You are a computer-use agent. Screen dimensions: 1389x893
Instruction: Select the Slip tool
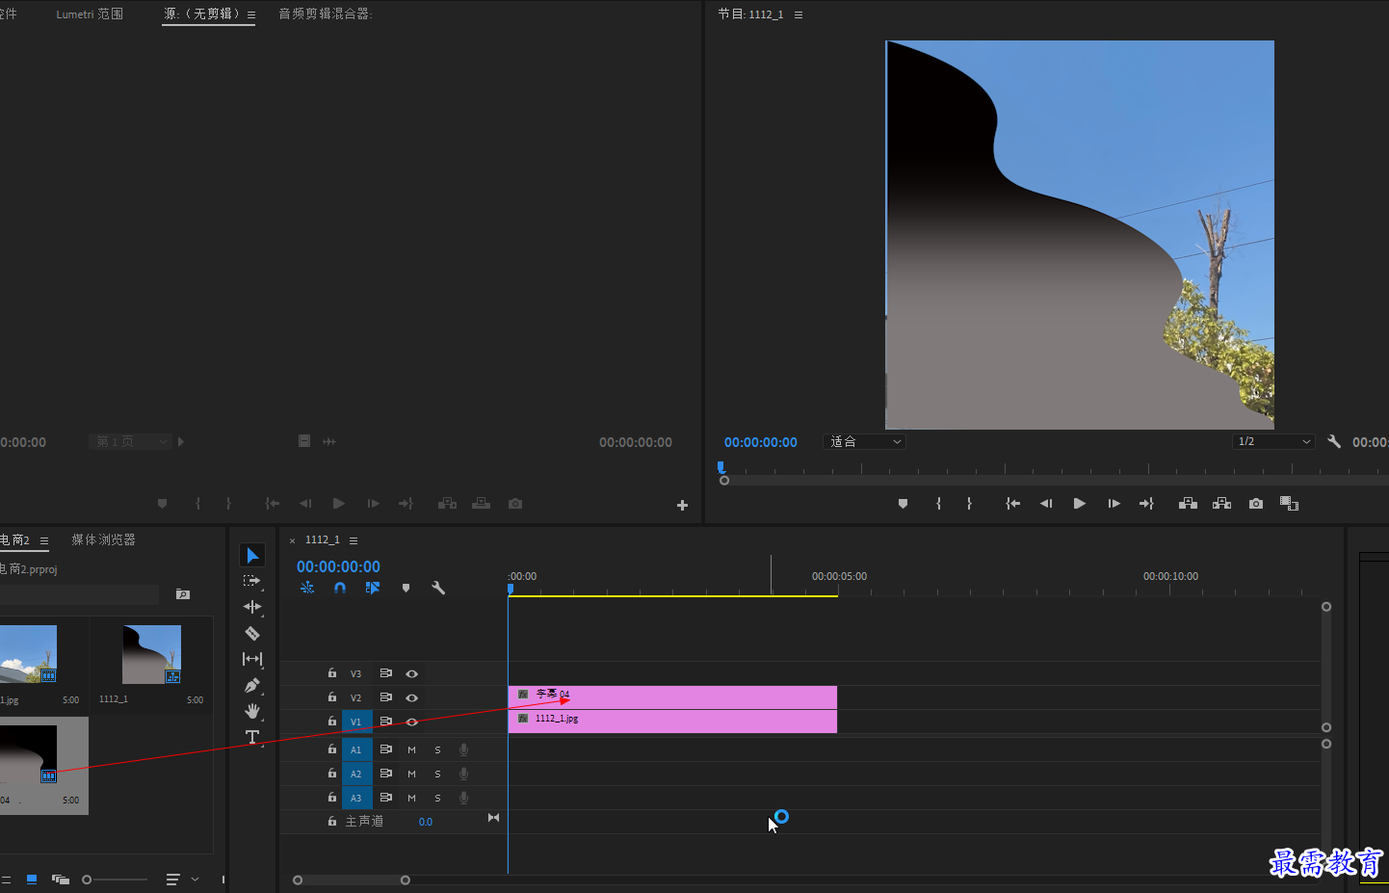click(x=252, y=659)
